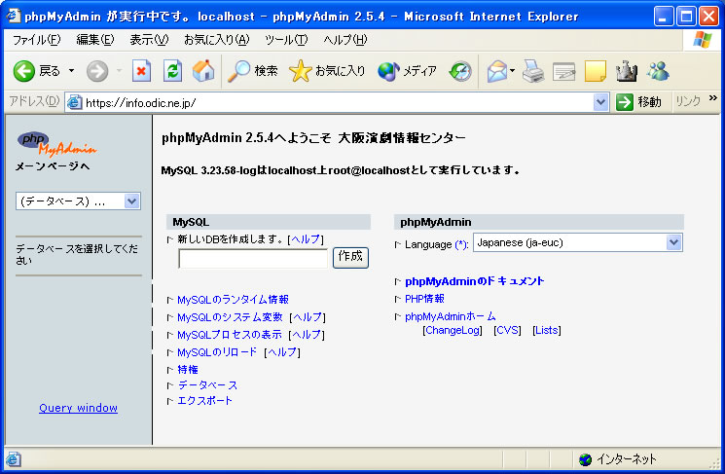The image size is (725, 474).
Task: Click the 作成 create button
Action: pos(350,257)
